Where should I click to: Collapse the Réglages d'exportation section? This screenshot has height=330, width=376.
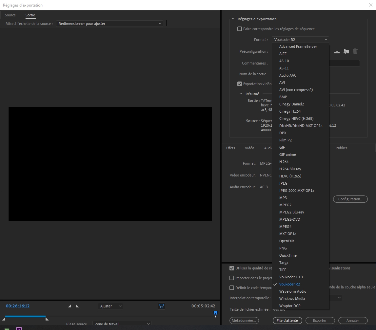pyautogui.click(x=233, y=19)
